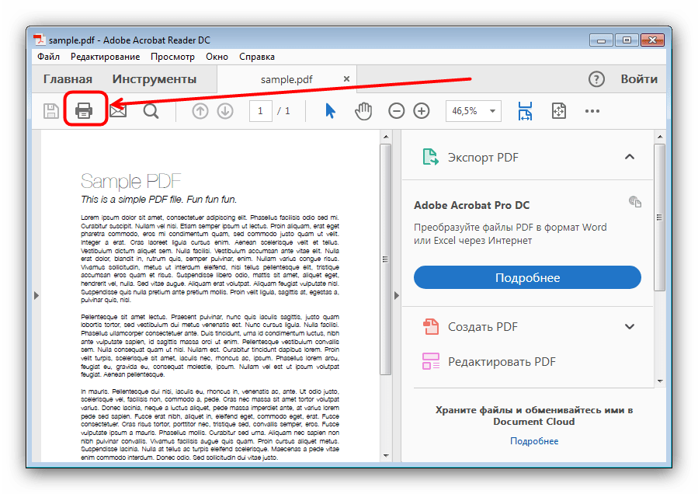Viewport: 698px width, 494px height.
Task: Open the Help question mark icon
Action: point(596,79)
